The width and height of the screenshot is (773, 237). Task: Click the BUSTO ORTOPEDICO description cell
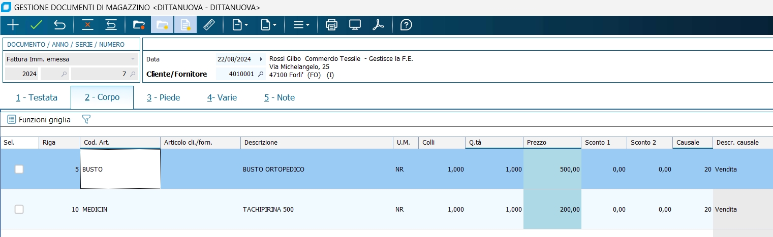point(317,170)
